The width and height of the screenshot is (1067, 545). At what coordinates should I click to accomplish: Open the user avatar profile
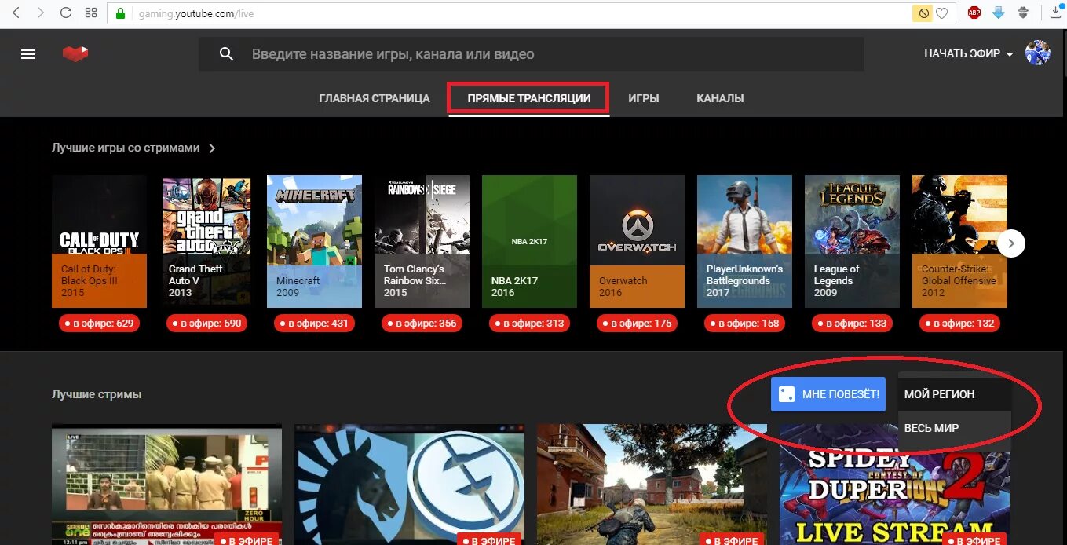(1038, 53)
